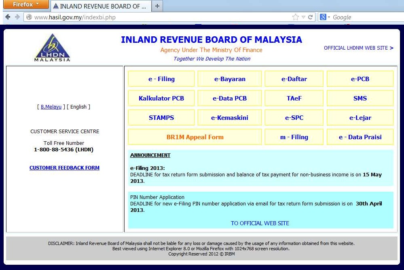The image size is (404, 270).
Task: Open the BR1M Appeal Form
Action: click(x=195, y=137)
